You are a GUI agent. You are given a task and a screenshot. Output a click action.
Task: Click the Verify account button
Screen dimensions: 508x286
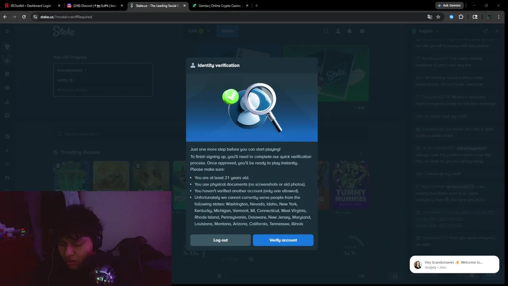click(x=283, y=240)
